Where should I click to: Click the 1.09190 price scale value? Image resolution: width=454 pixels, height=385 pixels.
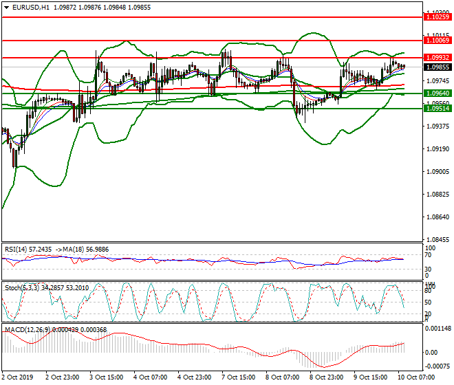point(438,148)
